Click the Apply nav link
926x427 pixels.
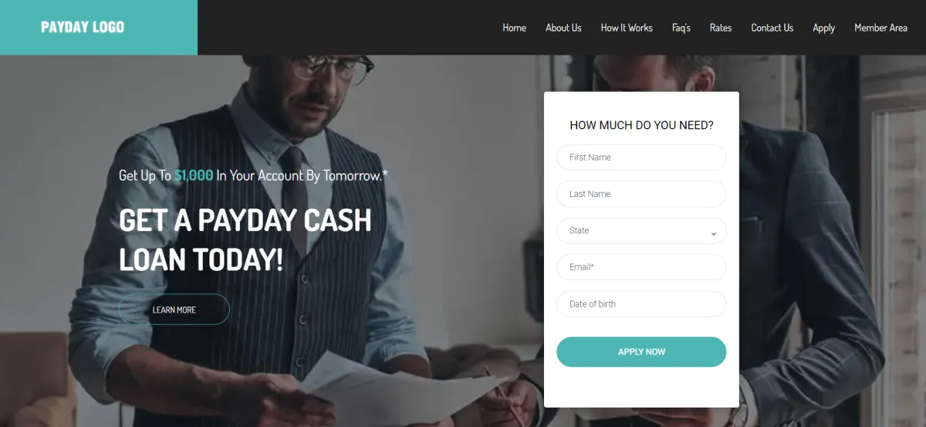pyautogui.click(x=823, y=28)
